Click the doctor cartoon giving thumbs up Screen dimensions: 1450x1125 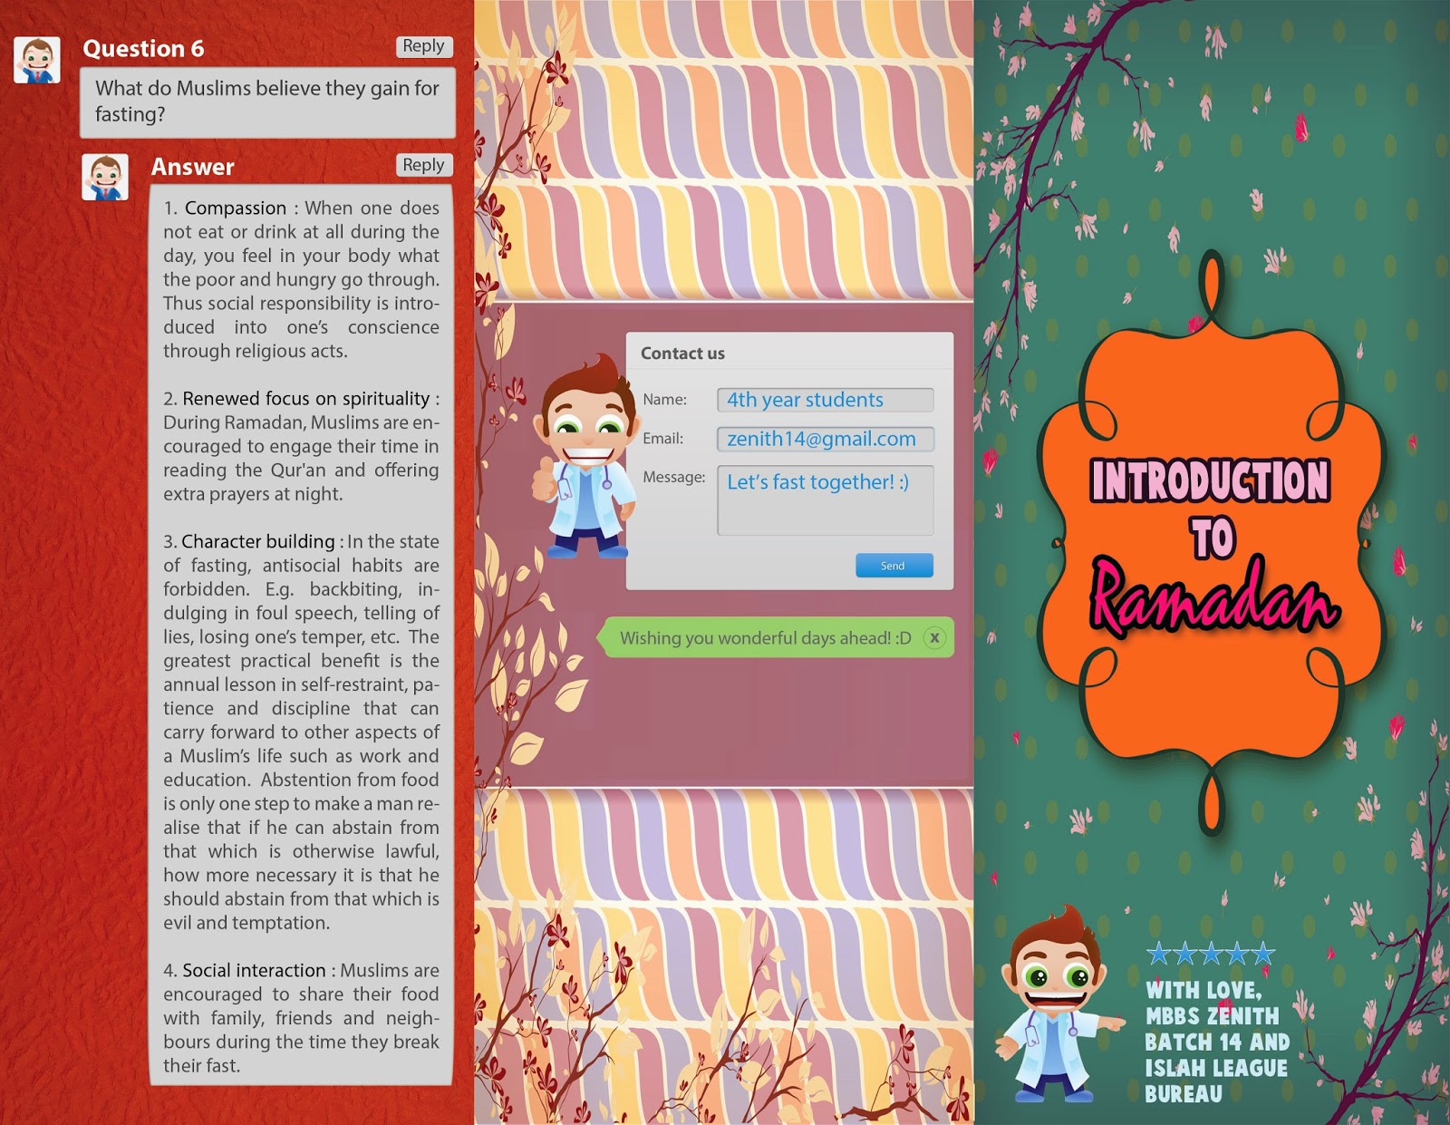tap(585, 456)
